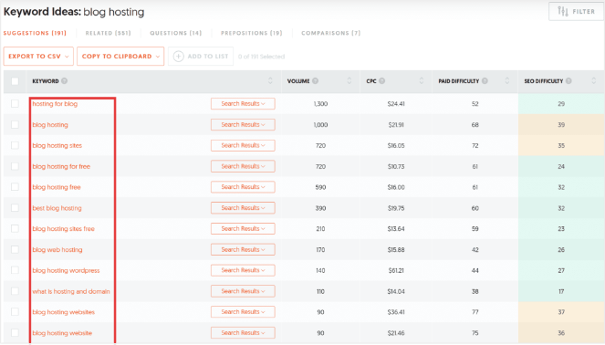Tick checkbox for 'blog hosting free'

[x=15, y=187]
